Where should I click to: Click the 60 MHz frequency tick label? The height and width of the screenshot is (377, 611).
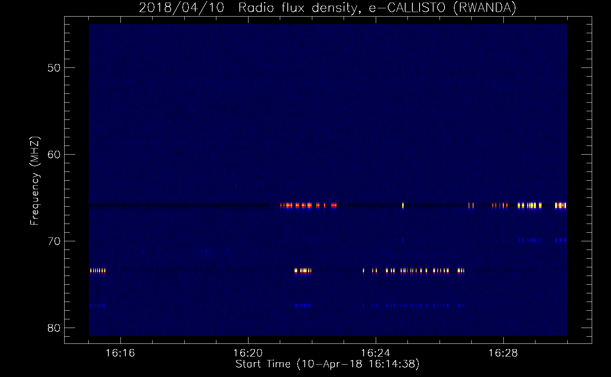(54, 155)
